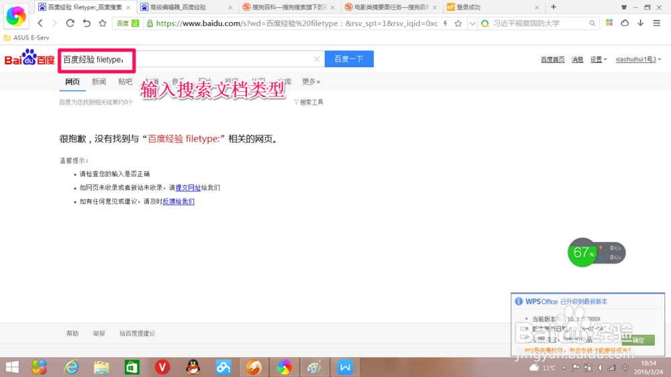Select the 贴吧 search category
Viewport: 671px width, 377px height.
(125, 81)
